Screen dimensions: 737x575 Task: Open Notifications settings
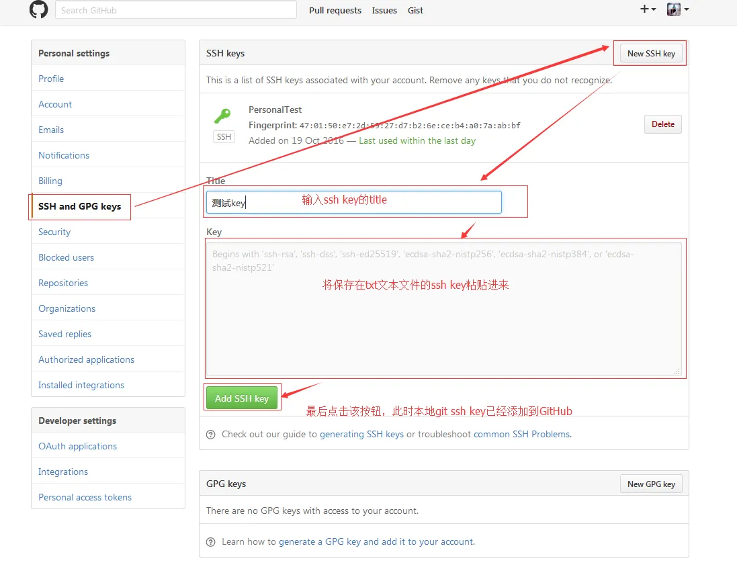(x=108, y=155)
